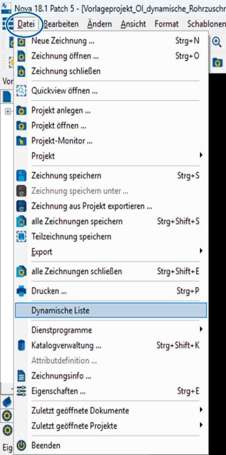Click the zoom-in magnifier in the toolbar

tap(217, 42)
